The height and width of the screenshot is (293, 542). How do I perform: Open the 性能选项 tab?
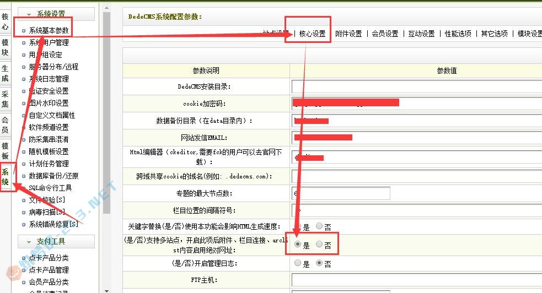click(458, 34)
